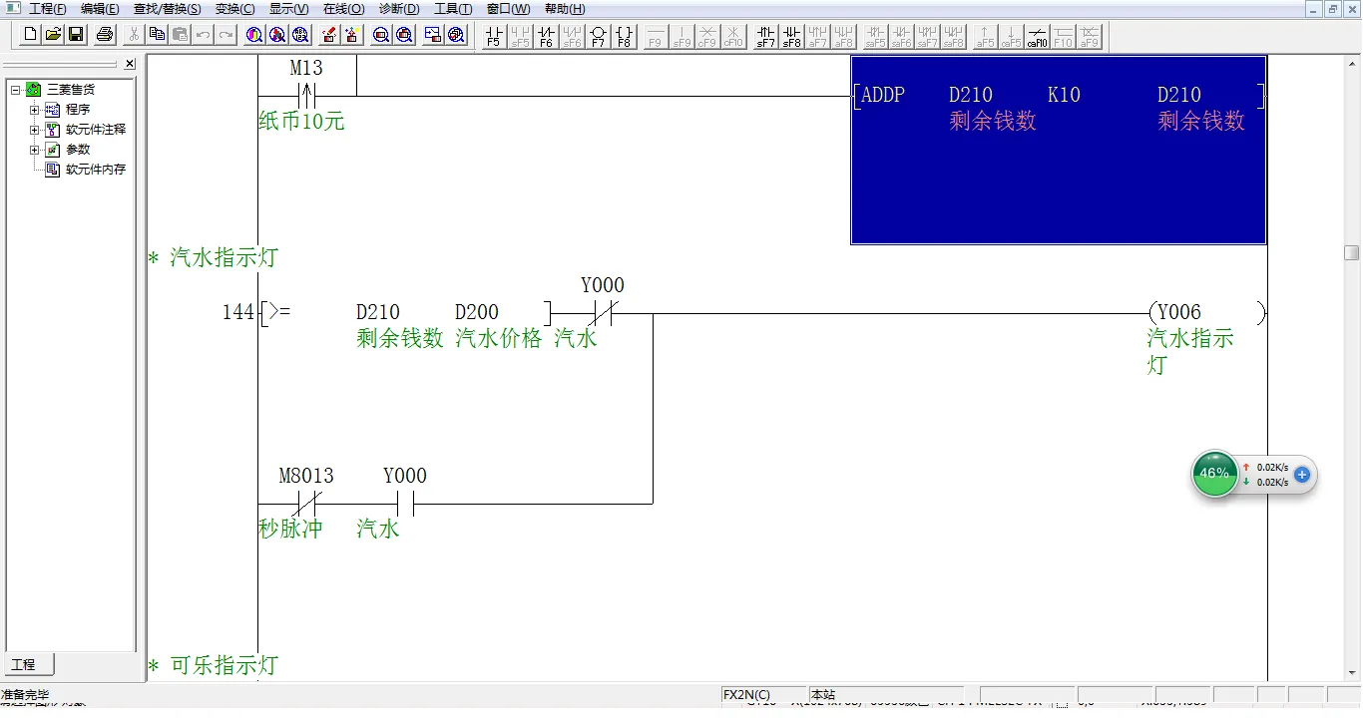This screenshot has width=1363, height=726.
Task: Select the K10 operand in ADDP instruction
Action: pos(1064,95)
